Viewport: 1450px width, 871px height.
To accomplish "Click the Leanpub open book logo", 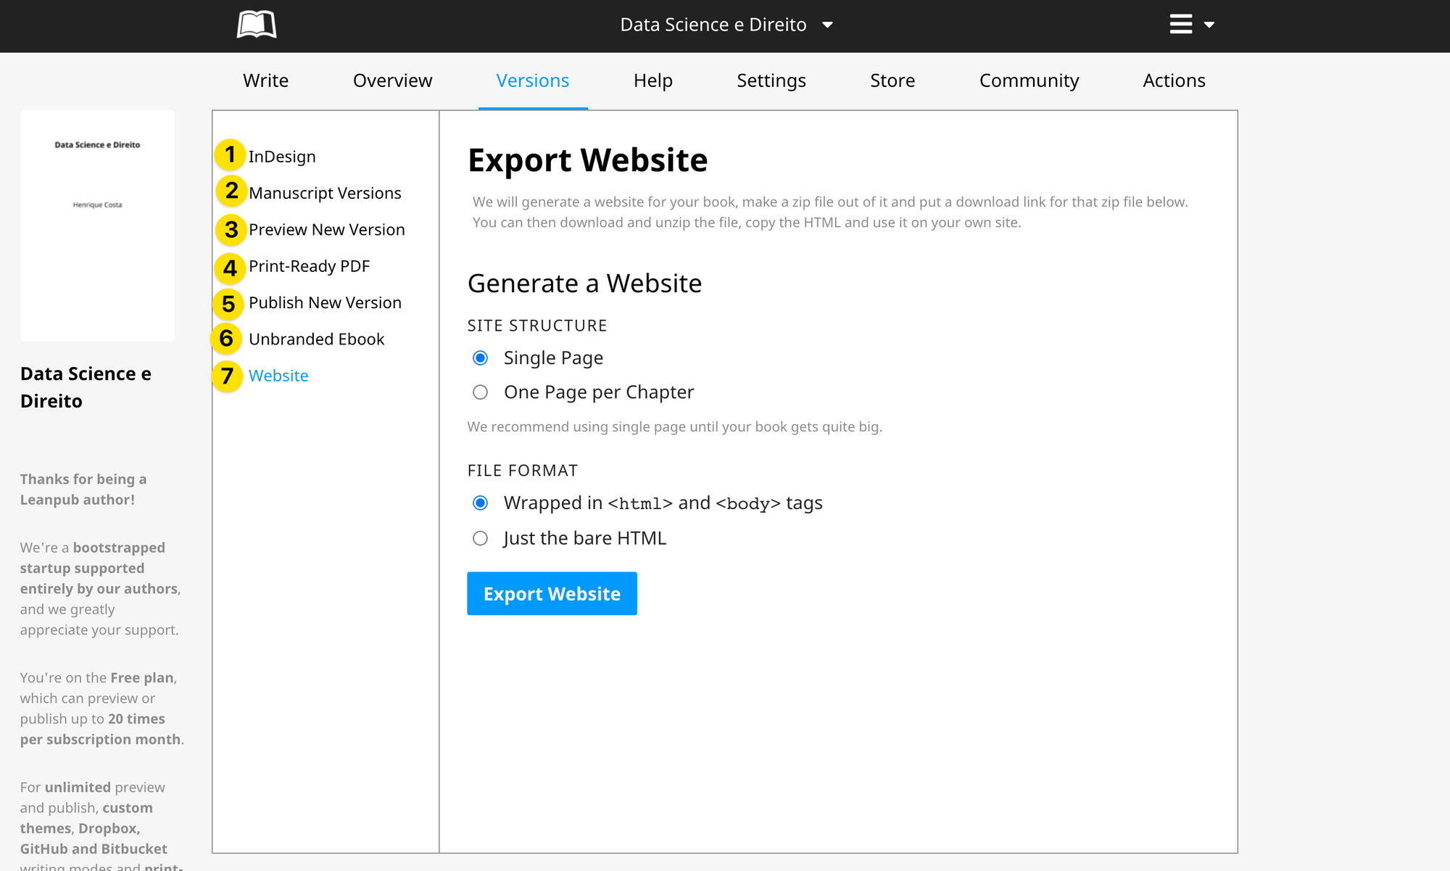I will point(257,25).
